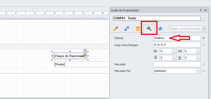
Task: Click the (Nome) field containing CHAPA1
Action: (177, 38)
